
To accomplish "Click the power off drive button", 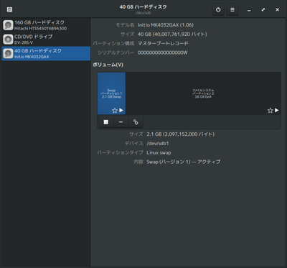I will coord(218,10).
